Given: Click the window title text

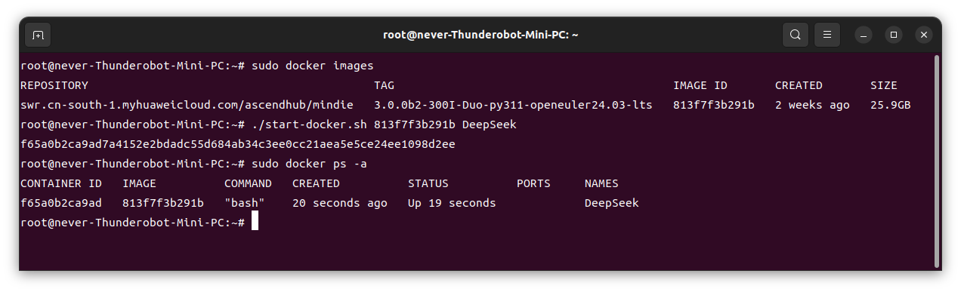Looking at the screenshot, I should [x=480, y=35].
